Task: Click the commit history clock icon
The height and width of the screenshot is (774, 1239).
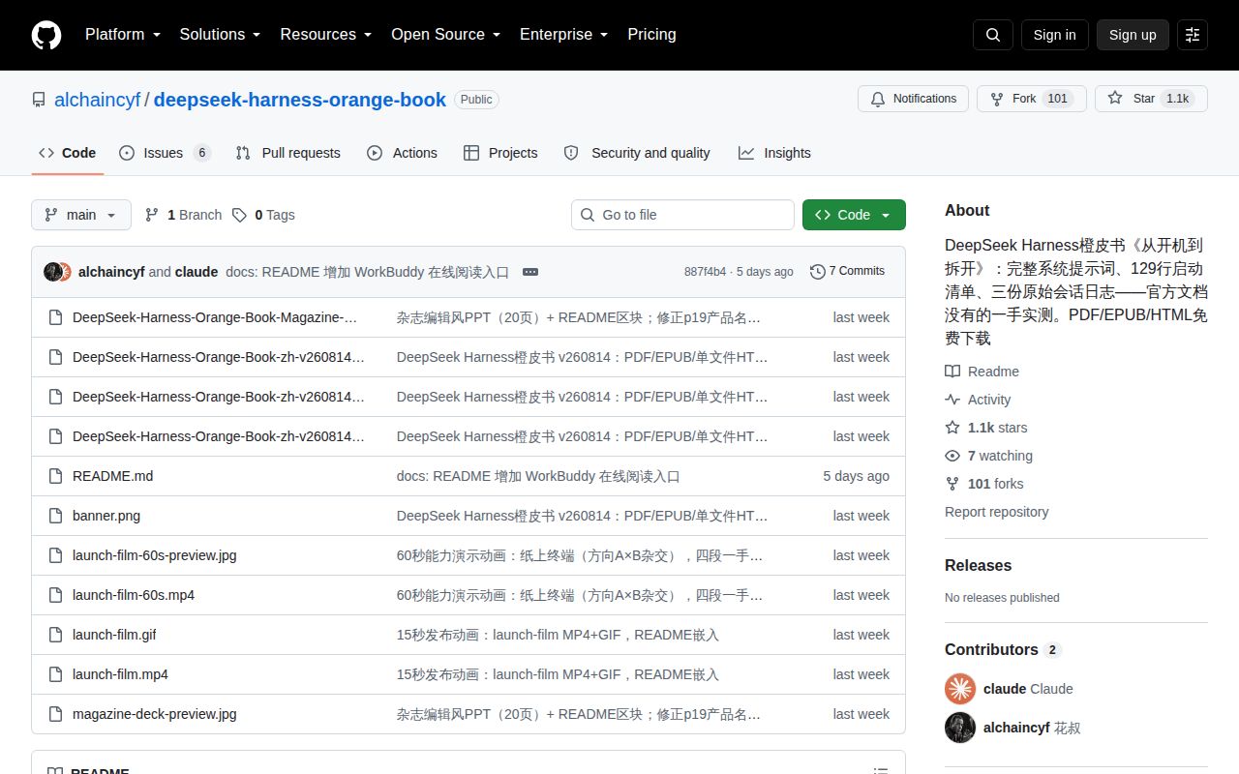Action: [818, 272]
